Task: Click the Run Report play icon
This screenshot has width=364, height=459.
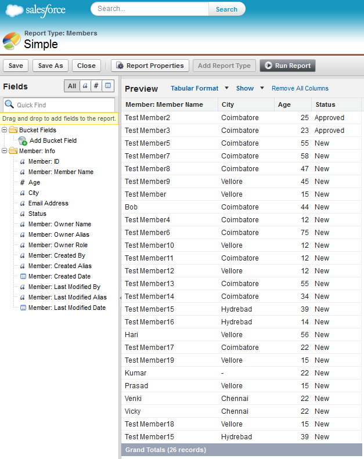Action: click(268, 66)
